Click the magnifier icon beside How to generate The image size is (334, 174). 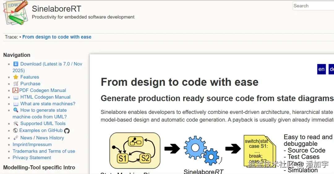point(15,110)
